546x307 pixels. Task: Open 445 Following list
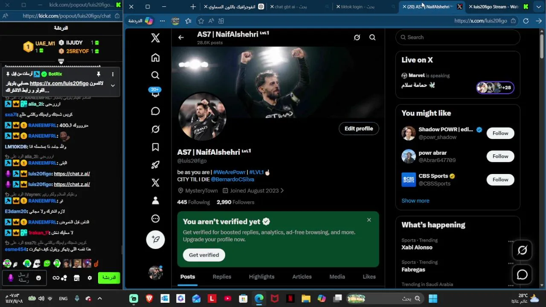(x=194, y=202)
